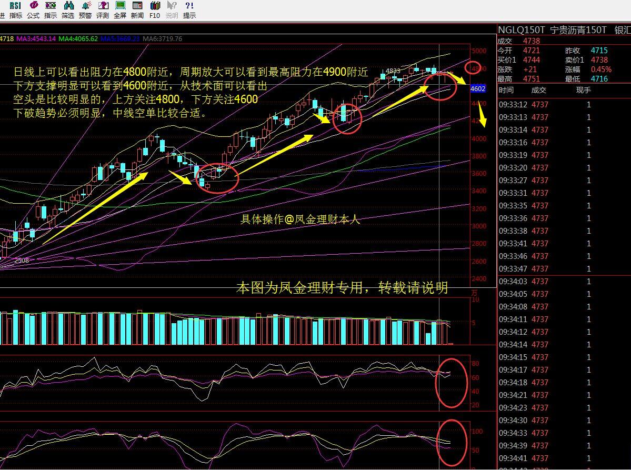Click the 评测 evaluation icon

pyautogui.click(x=103, y=9)
